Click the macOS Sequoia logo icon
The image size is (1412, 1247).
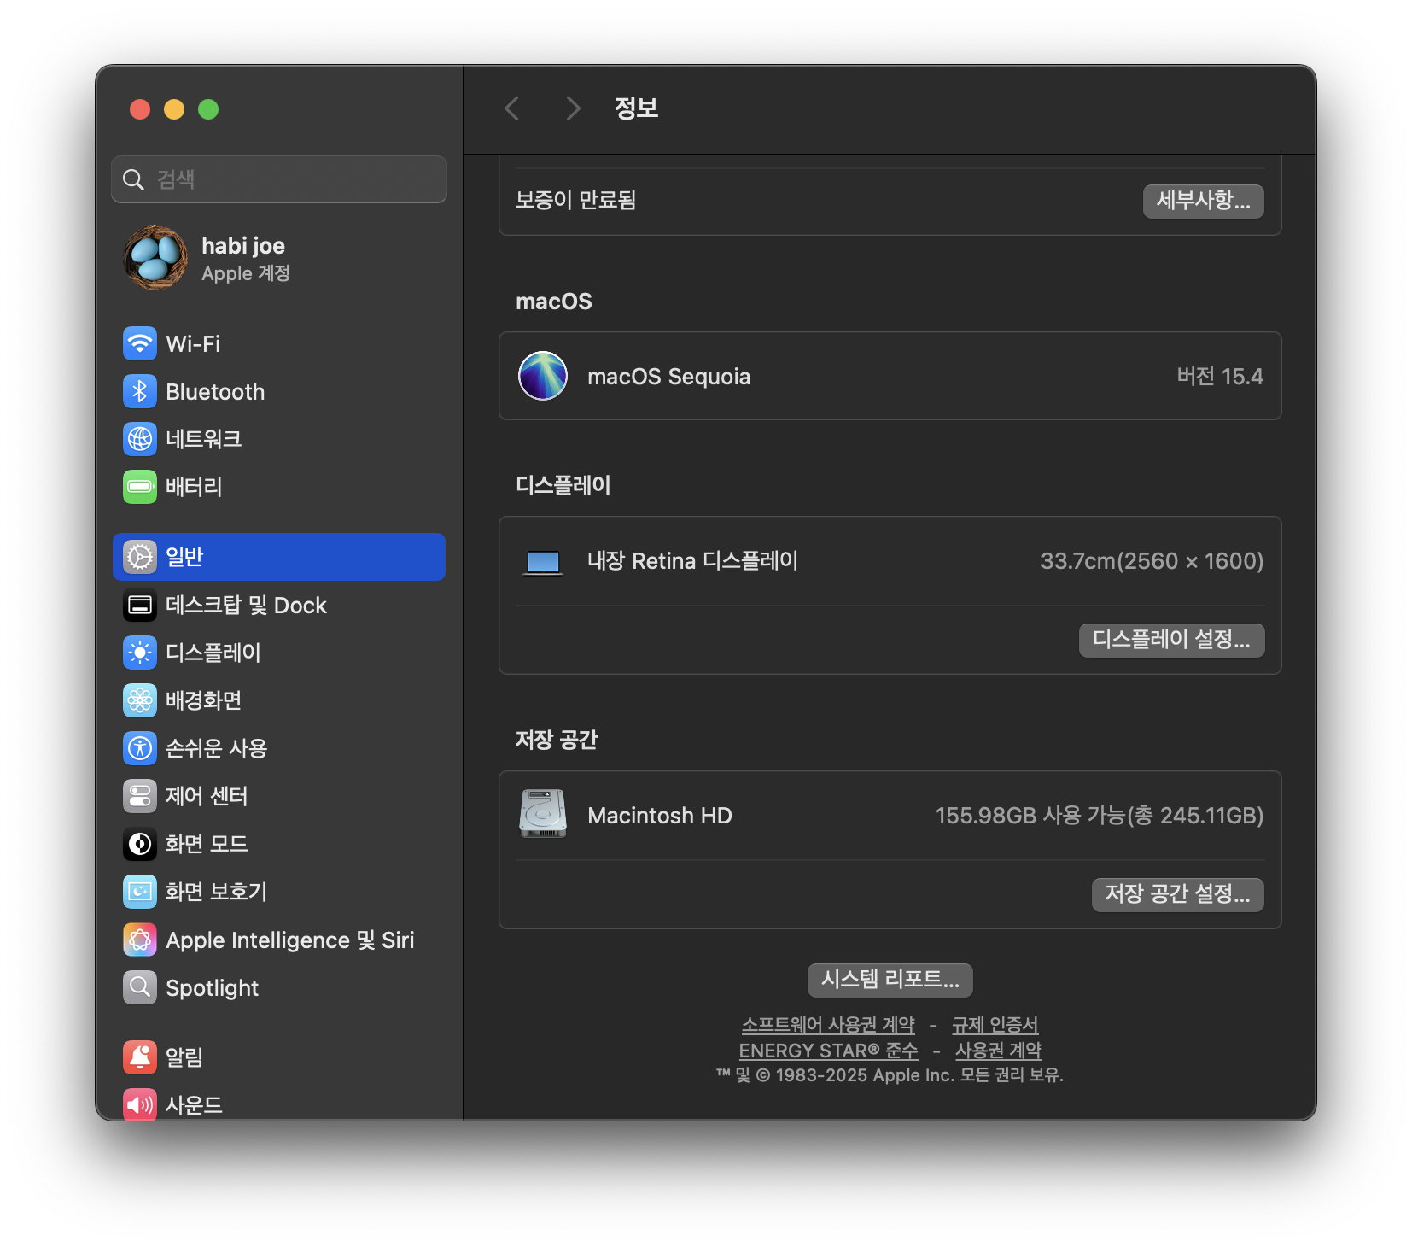tap(543, 376)
